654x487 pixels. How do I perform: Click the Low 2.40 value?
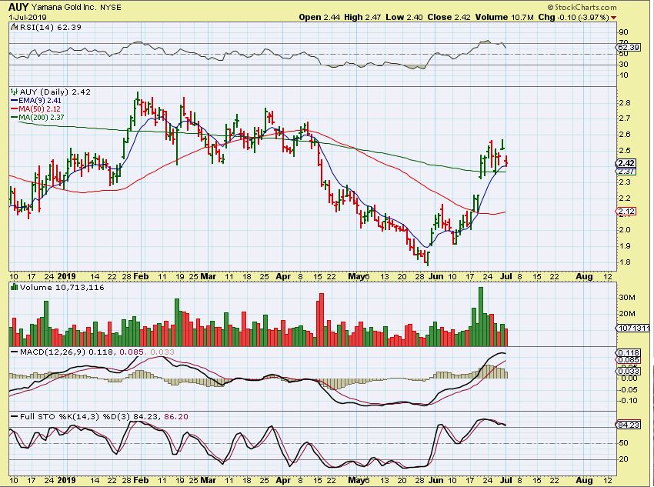tap(404, 18)
